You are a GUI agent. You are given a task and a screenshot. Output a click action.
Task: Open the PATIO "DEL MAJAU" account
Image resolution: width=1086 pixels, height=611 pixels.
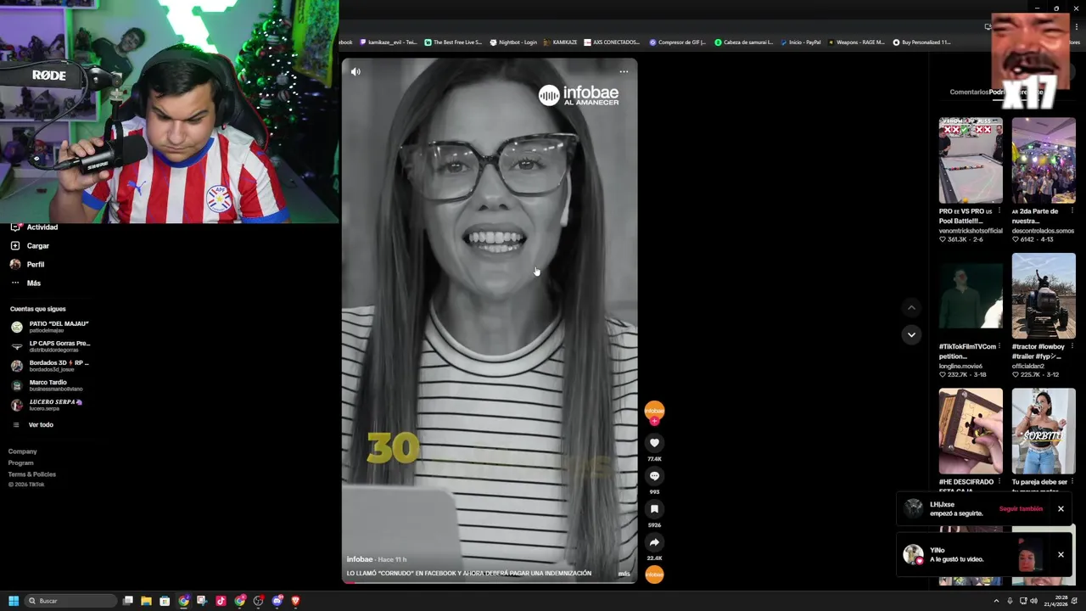pos(51,327)
